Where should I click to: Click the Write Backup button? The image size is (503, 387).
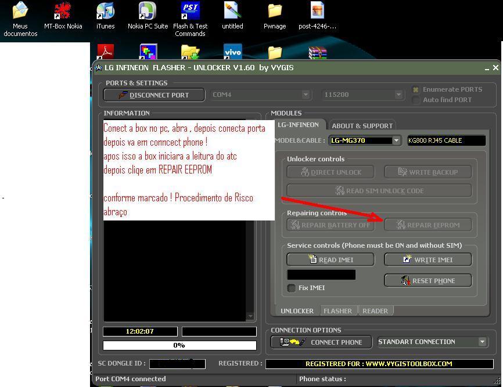(x=428, y=172)
